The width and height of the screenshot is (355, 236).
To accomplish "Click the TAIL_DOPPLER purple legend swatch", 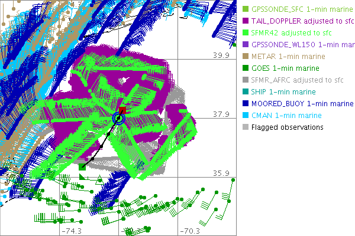I will (x=246, y=21).
